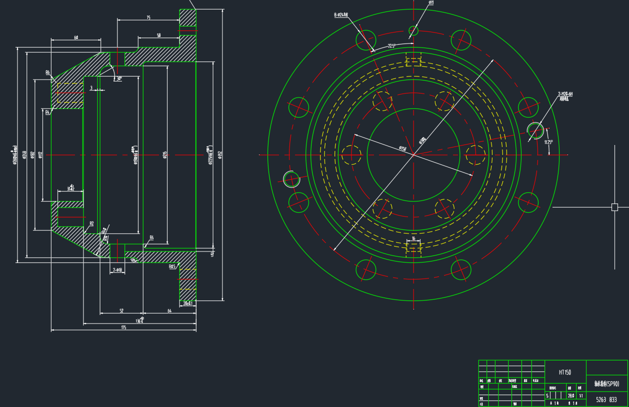
Task: Select the 8-Φ24 hole callout text
Action: tap(341, 15)
